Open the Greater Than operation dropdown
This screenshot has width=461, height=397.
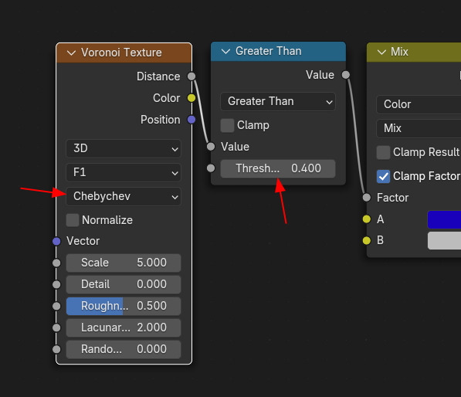[x=278, y=101]
